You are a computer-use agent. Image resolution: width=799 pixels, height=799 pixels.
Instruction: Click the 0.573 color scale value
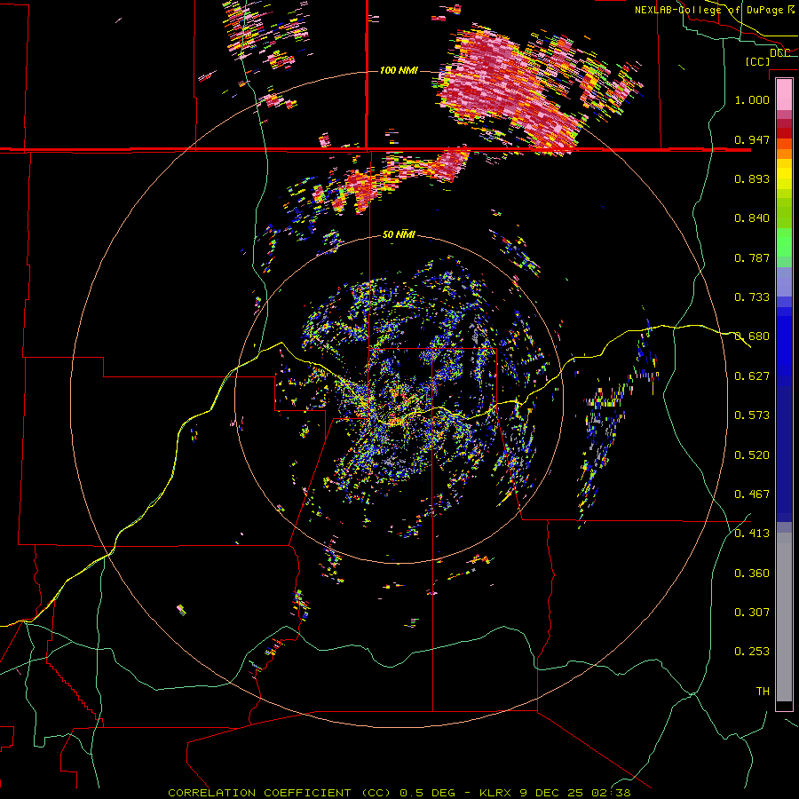[x=752, y=415]
